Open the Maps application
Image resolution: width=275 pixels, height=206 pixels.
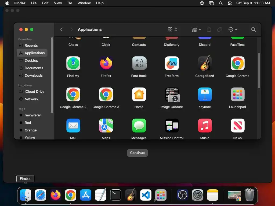click(106, 126)
